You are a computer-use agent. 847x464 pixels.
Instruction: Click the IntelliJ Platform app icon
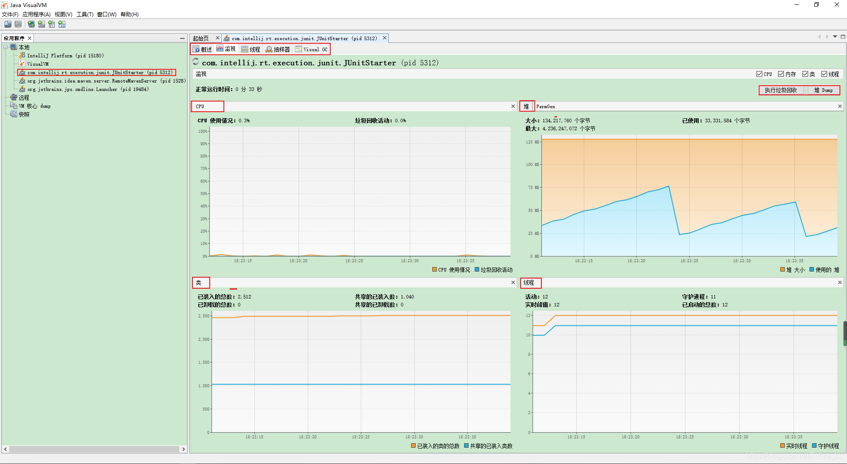(x=22, y=56)
